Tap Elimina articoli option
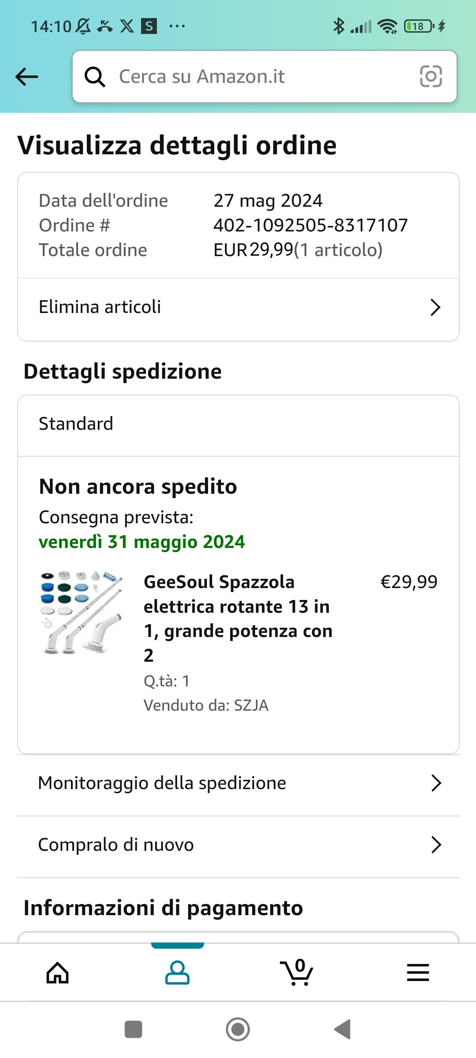The width and height of the screenshot is (476, 1058). 100,307
